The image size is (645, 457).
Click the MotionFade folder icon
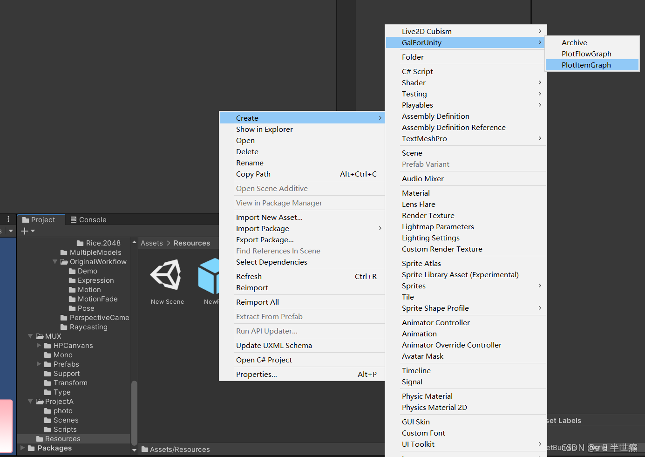click(72, 299)
